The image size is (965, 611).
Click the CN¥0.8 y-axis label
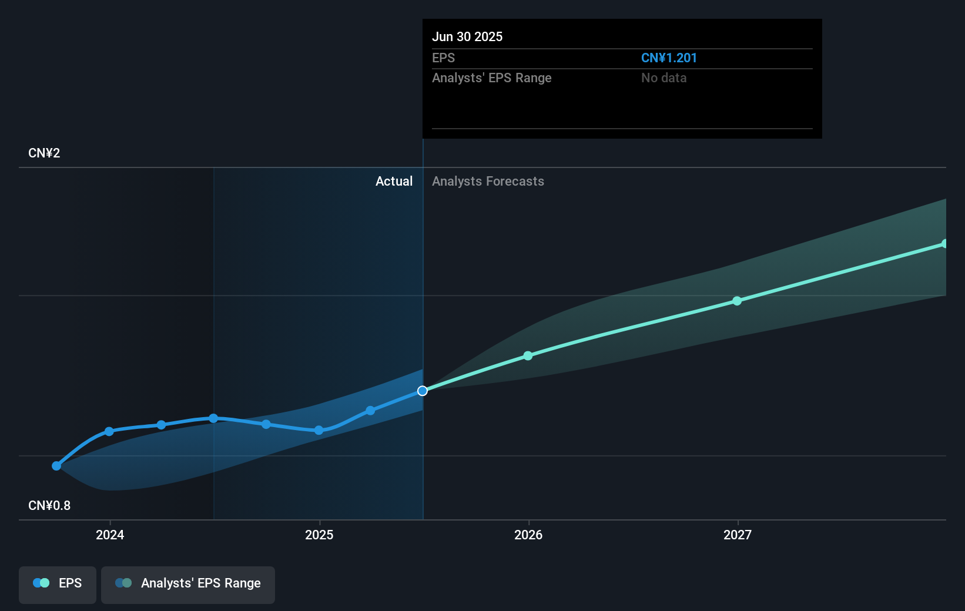pyautogui.click(x=49, y=505)
